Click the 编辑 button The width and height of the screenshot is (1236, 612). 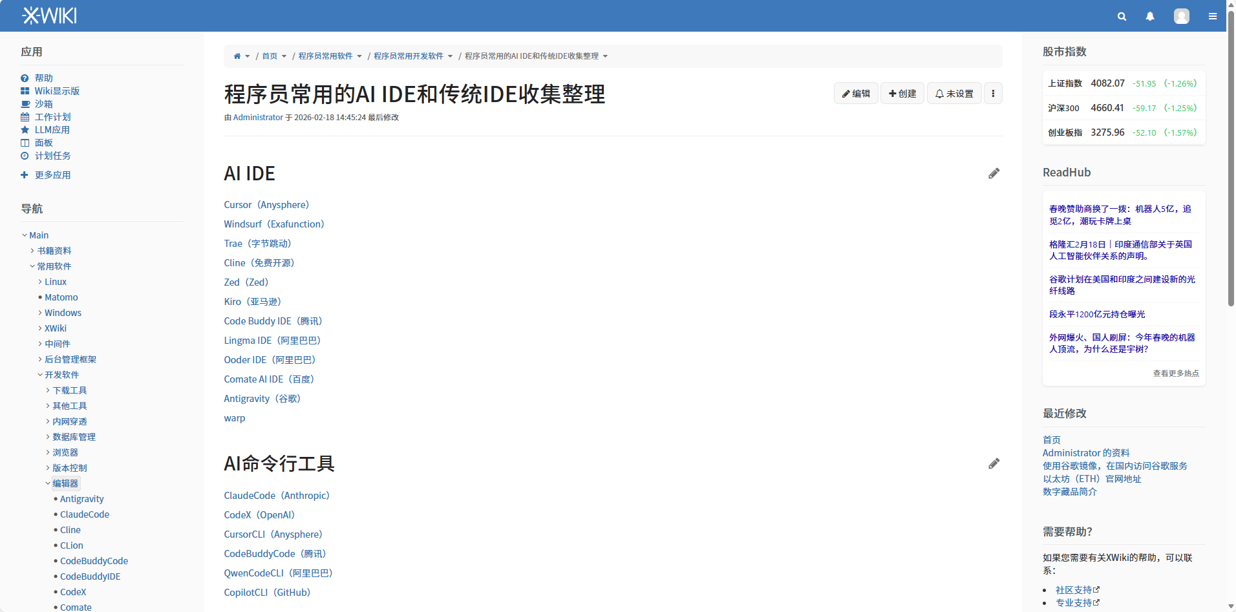pyautogui.click(x=856, y=93)
